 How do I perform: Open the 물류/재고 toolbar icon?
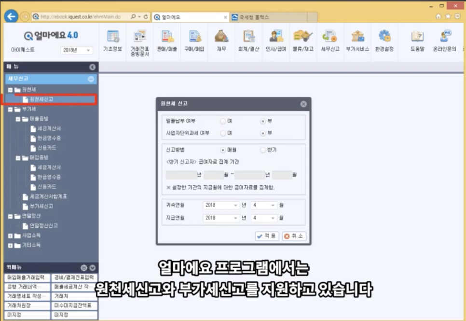click(303, 41)
